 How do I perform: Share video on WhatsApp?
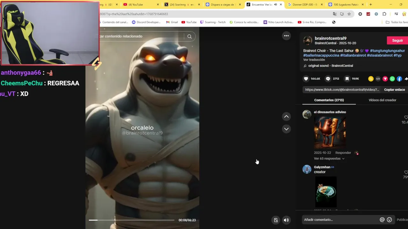392,79
